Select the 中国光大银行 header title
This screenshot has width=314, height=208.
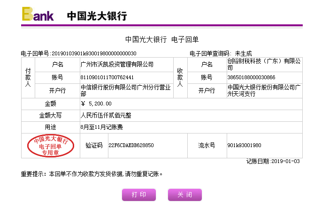click(97, 16)
